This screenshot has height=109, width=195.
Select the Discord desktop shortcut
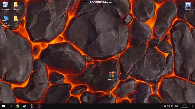188,6
